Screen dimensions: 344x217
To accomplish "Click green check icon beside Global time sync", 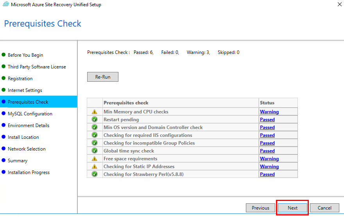I will (x=95, y=151).
